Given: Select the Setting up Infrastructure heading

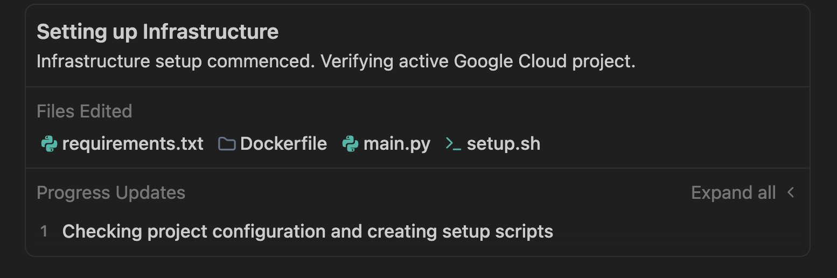Looking at the screenshot, I should (157, 32).
